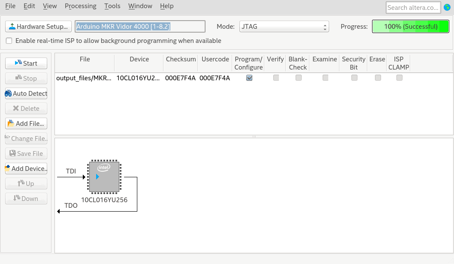Enable real-time ISP checkbox
Viewport: 454px width, 264px height.
click(x=9, y=41)
